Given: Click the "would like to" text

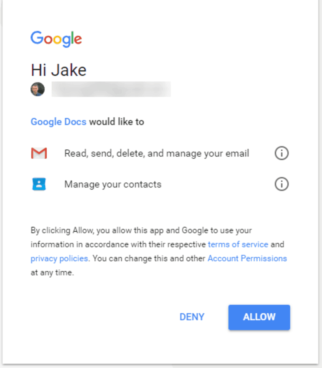Looking at the screenshot, I should [x=116, y=122].
